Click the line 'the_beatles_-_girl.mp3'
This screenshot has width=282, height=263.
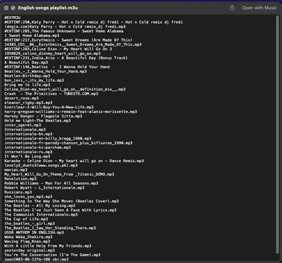29,223
